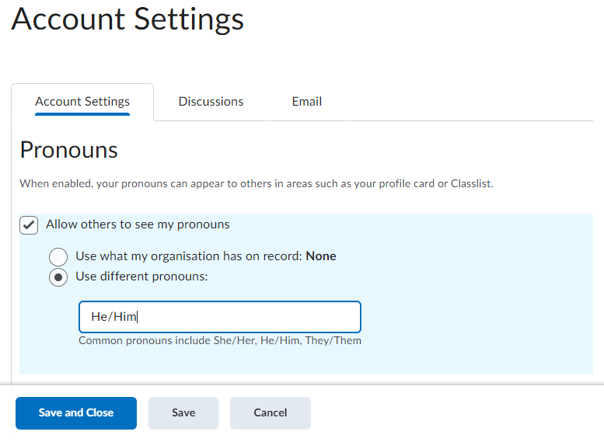Cancel the account settings changes

270,412
